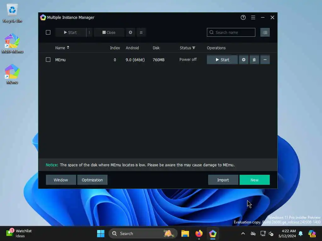The width and height of the screenshot is (322, 241).
Task: Close the Multiple Instance Manager window
Action: (x=272, y=18)
